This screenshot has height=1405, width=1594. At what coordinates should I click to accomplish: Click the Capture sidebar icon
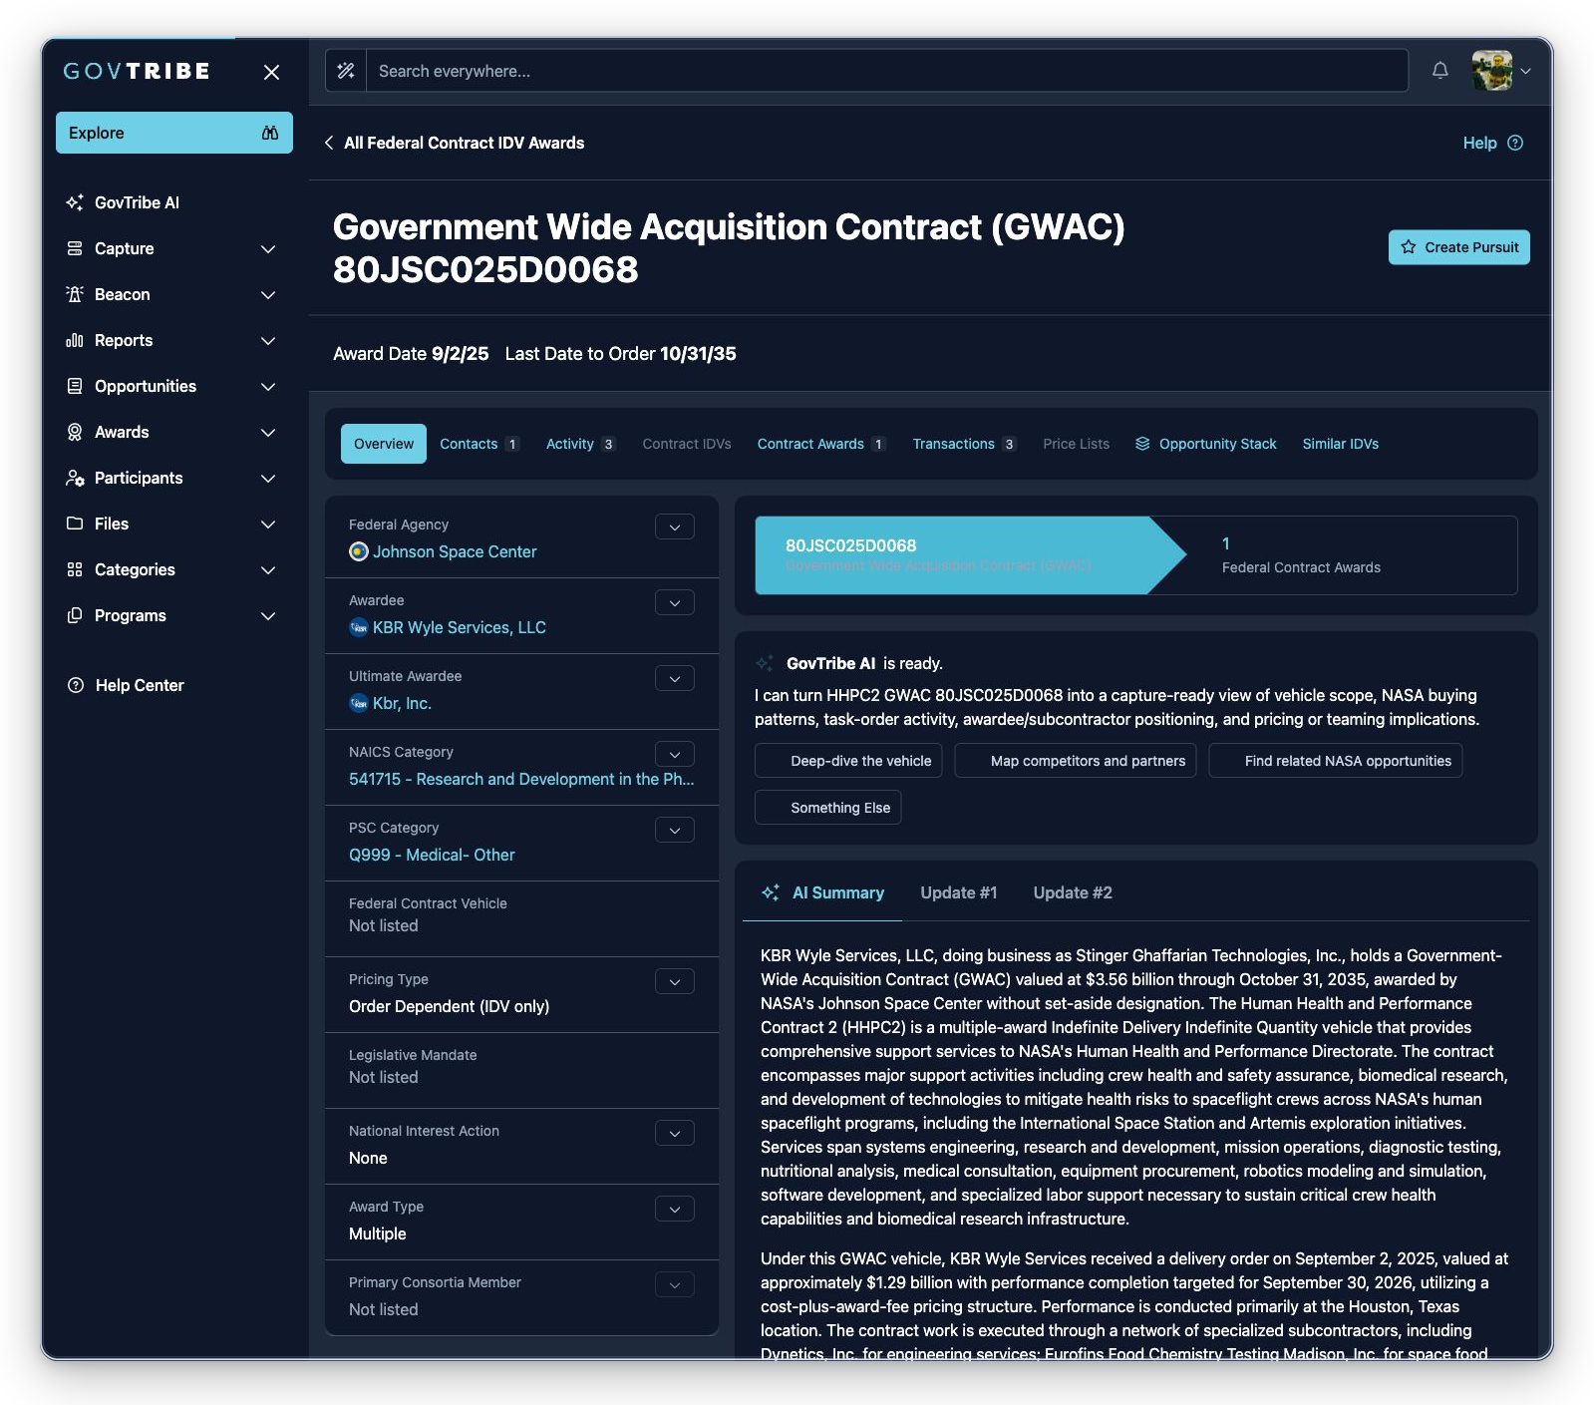coord(75,248)
